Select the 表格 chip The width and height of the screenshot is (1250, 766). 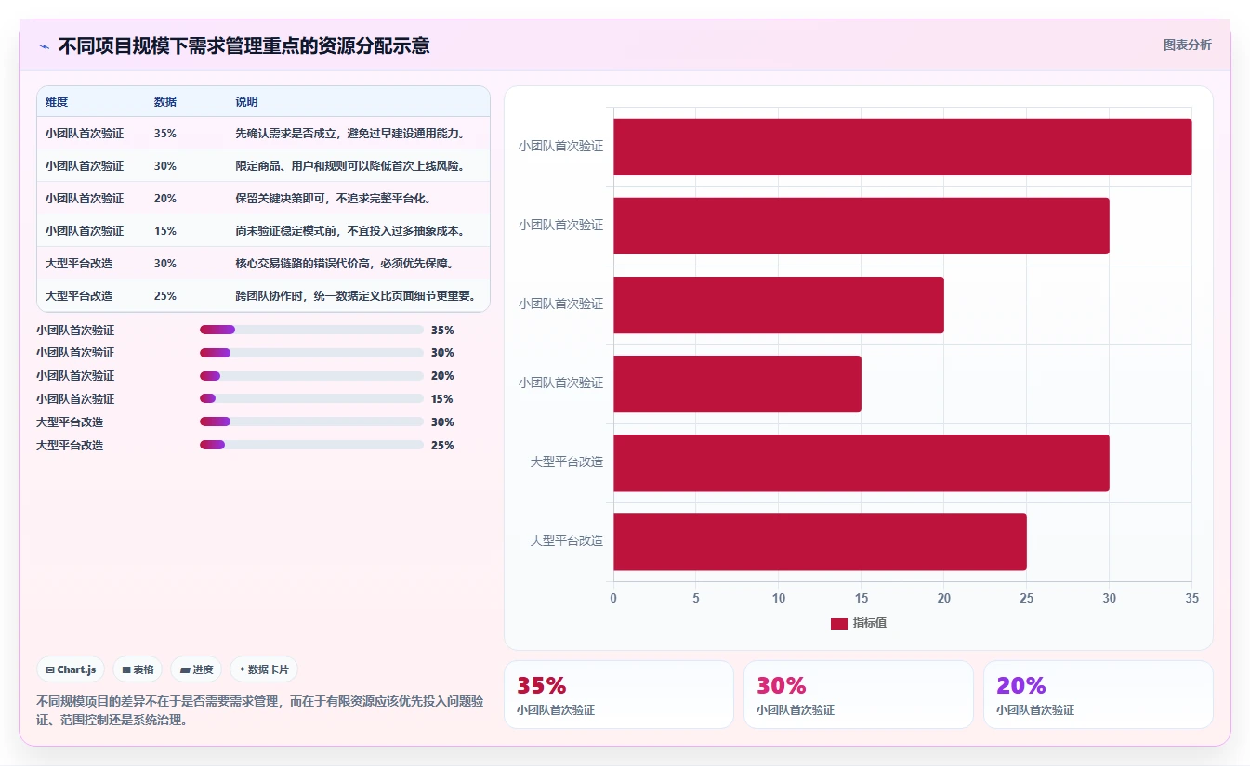[138, 669]
